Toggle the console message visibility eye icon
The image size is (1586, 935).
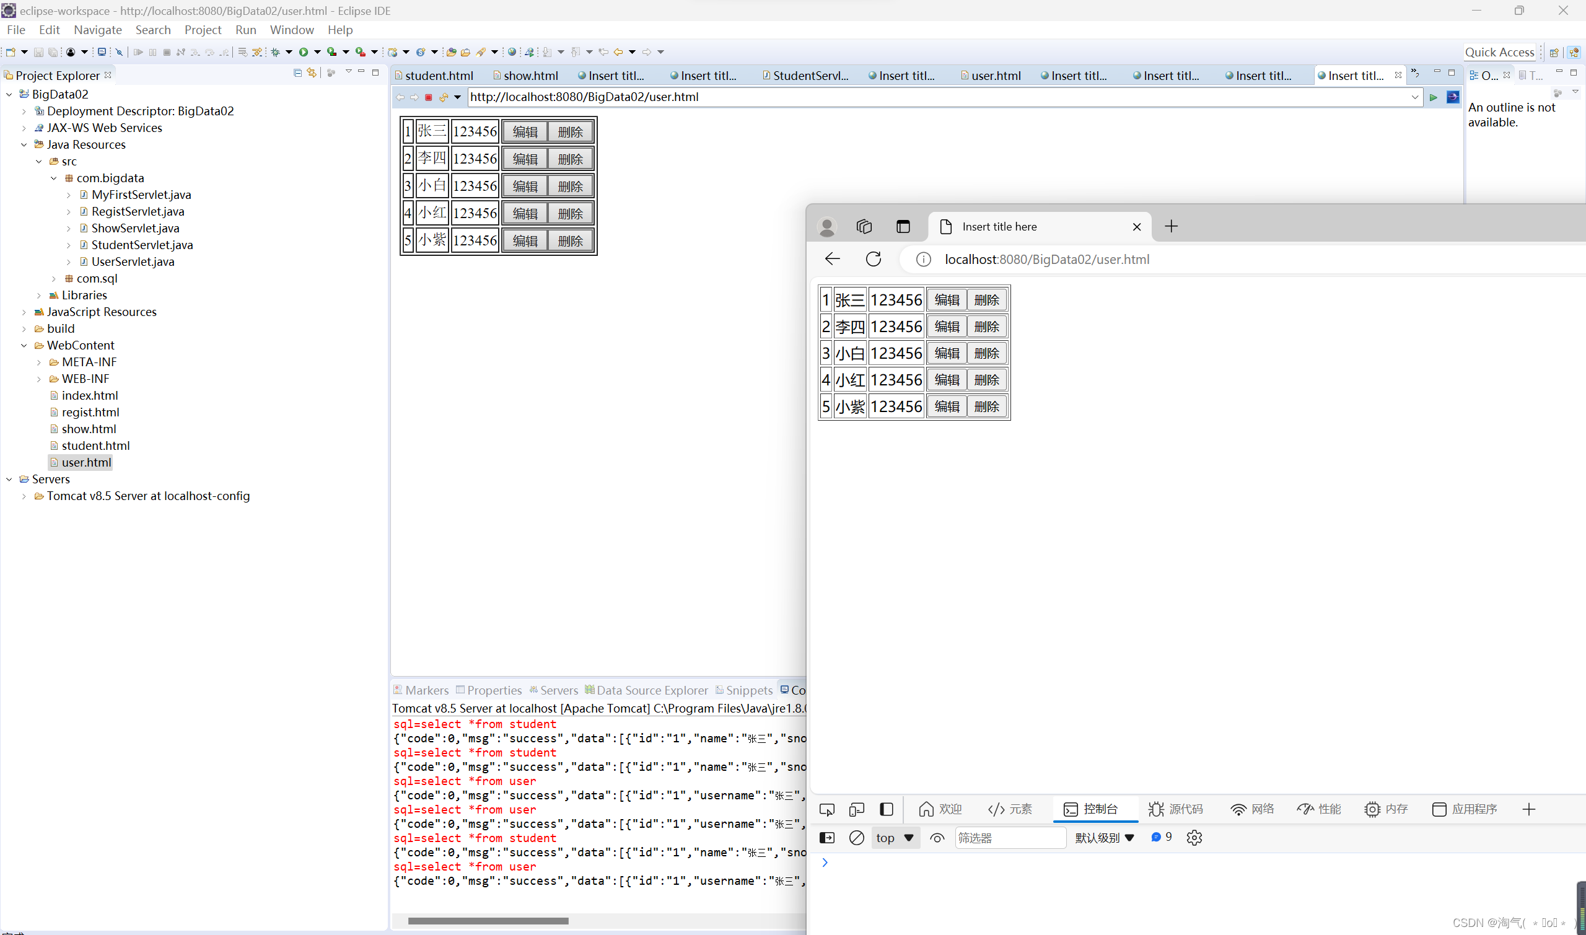click(937, 837)
